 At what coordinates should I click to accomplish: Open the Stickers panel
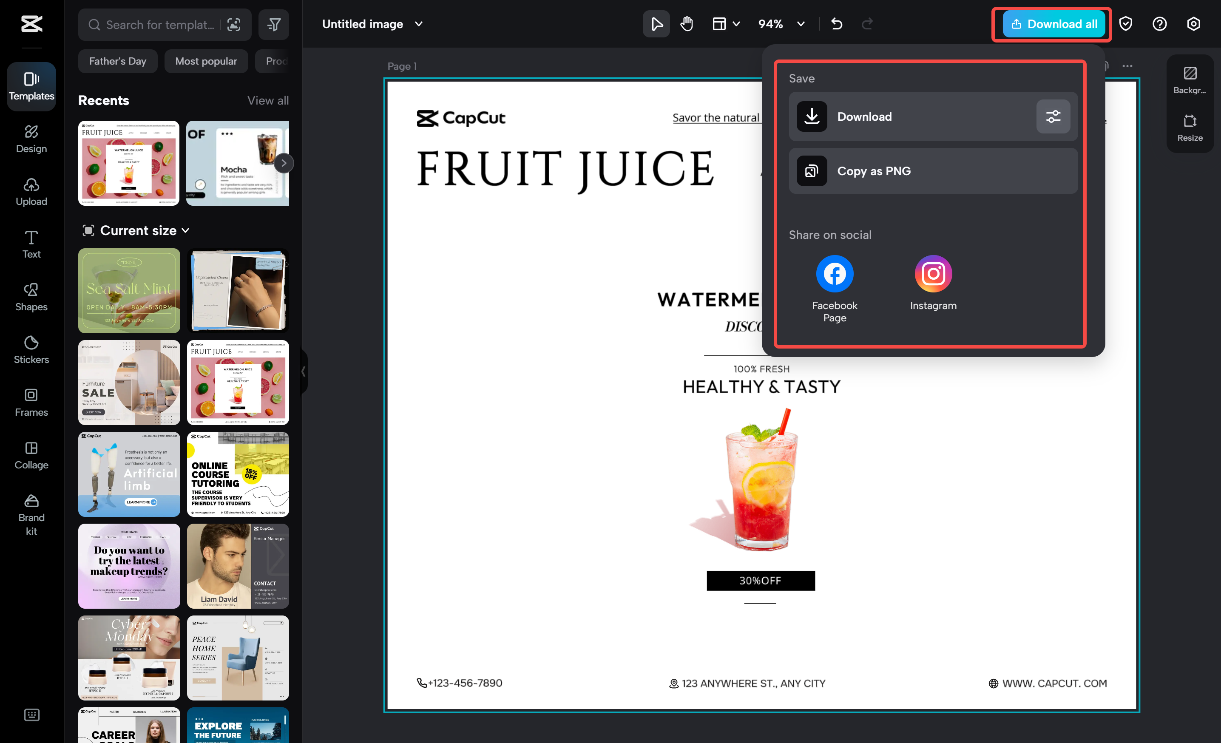point(31,350)
